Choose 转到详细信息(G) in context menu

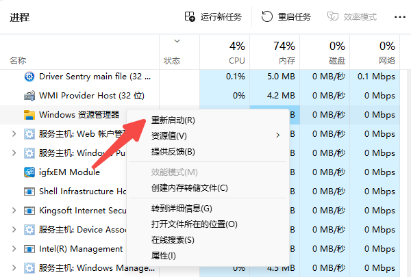[x=182, y=208]
